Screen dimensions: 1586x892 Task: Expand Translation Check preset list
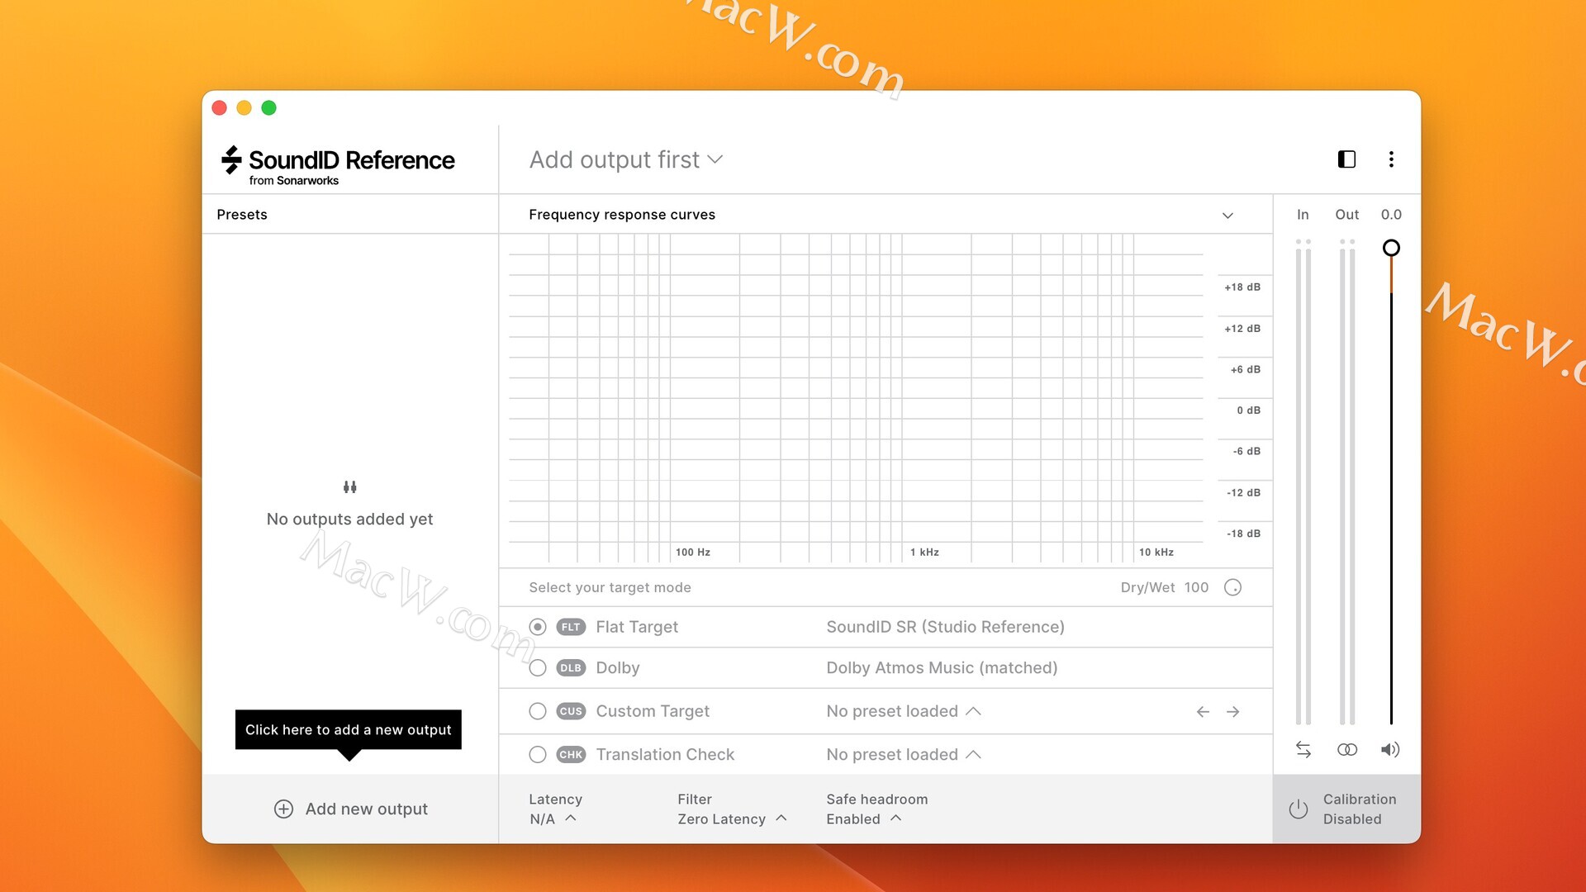[904, 755]
